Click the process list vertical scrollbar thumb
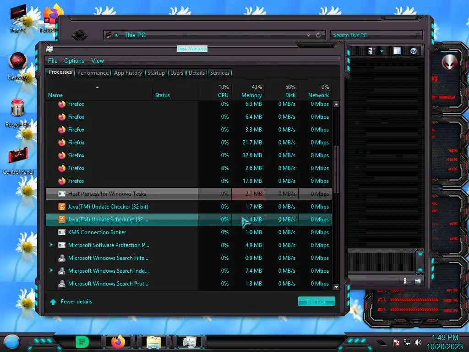 337,169
